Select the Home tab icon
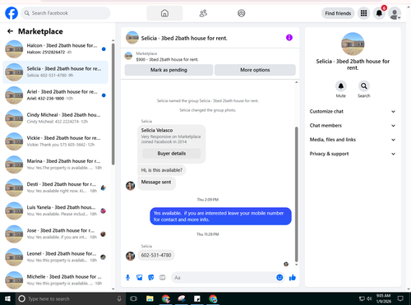 tap(164, 13)
